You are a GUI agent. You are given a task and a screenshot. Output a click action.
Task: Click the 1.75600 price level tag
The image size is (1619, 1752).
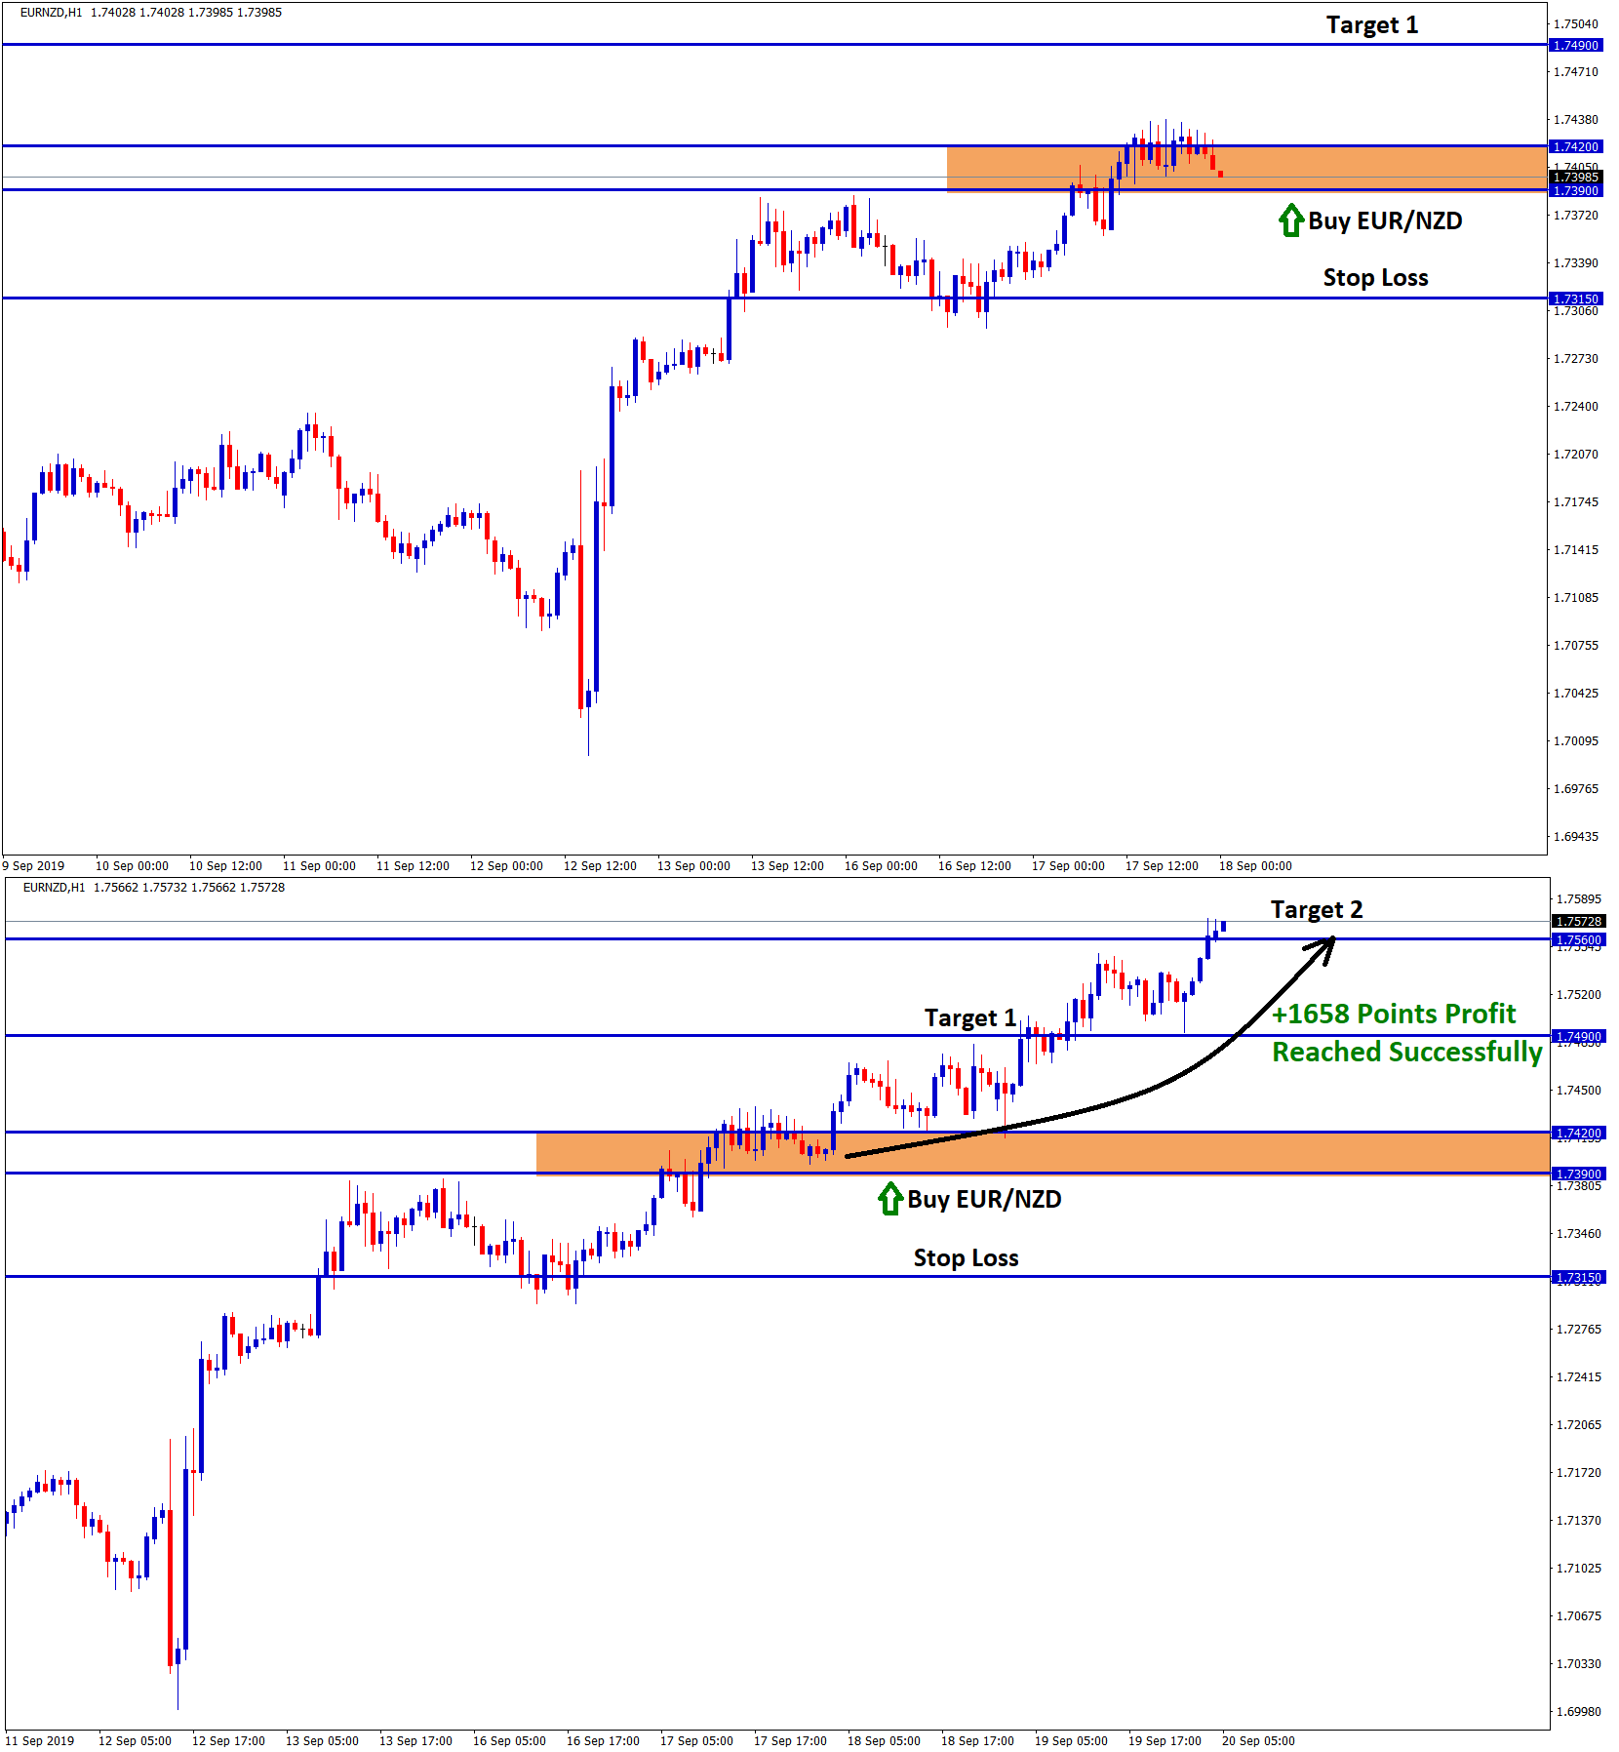click(1578, 939)
